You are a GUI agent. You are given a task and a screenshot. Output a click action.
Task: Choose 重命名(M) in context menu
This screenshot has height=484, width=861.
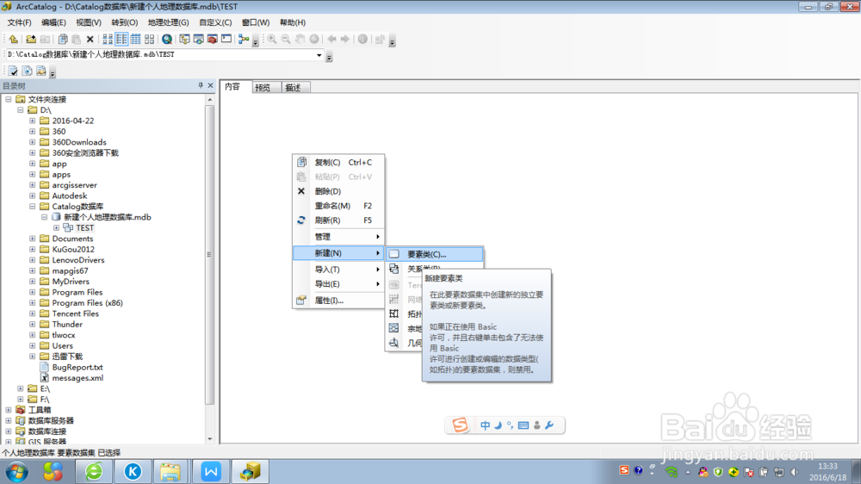click(x=338, y=206)
